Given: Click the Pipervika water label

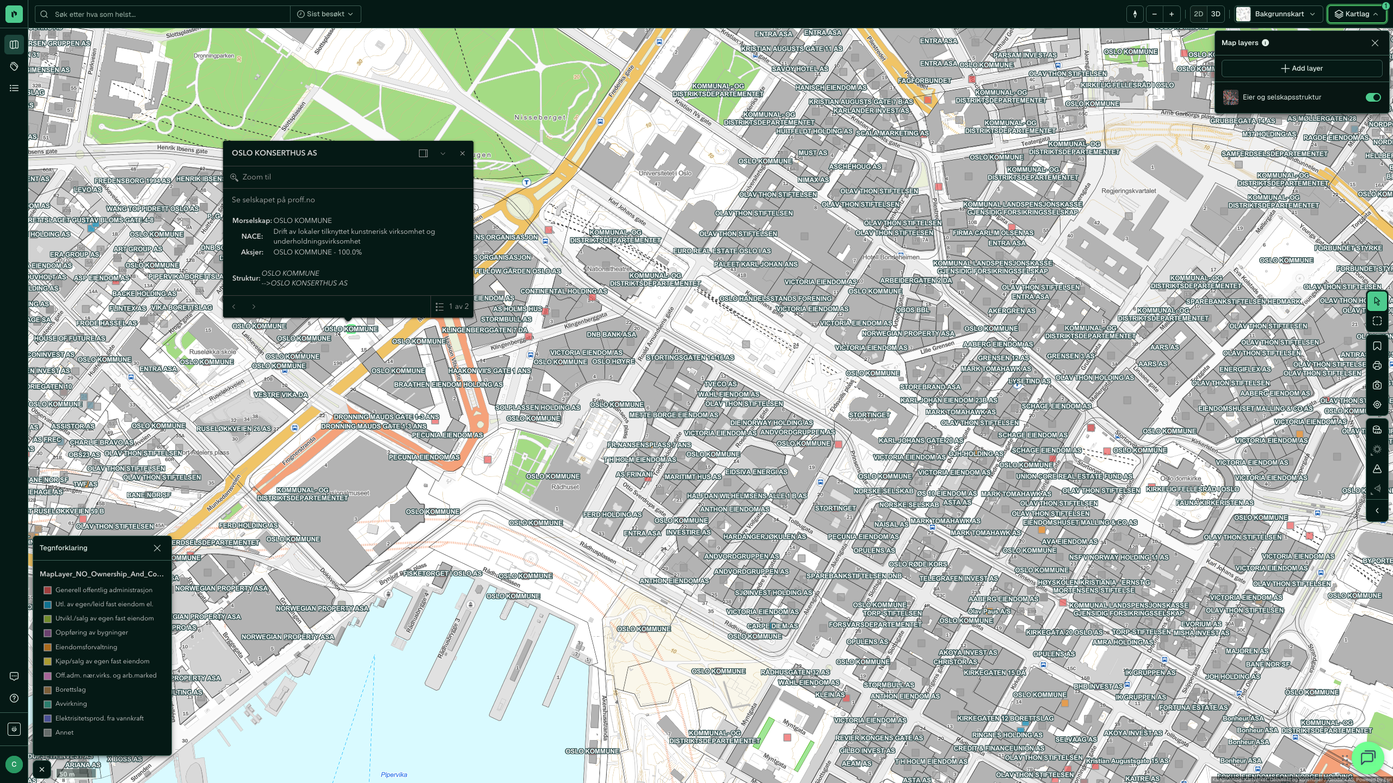Looking at the screenshot, I should pyautogui.click(x=394, y=775).
